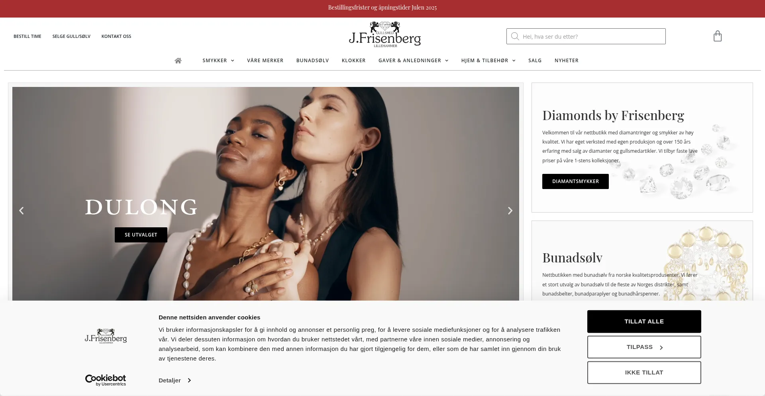The width and height of the screenshot is (765, 396).
Task: Expand Hjem & Tilbehør dropdown
Action: (x=488, y=61)
